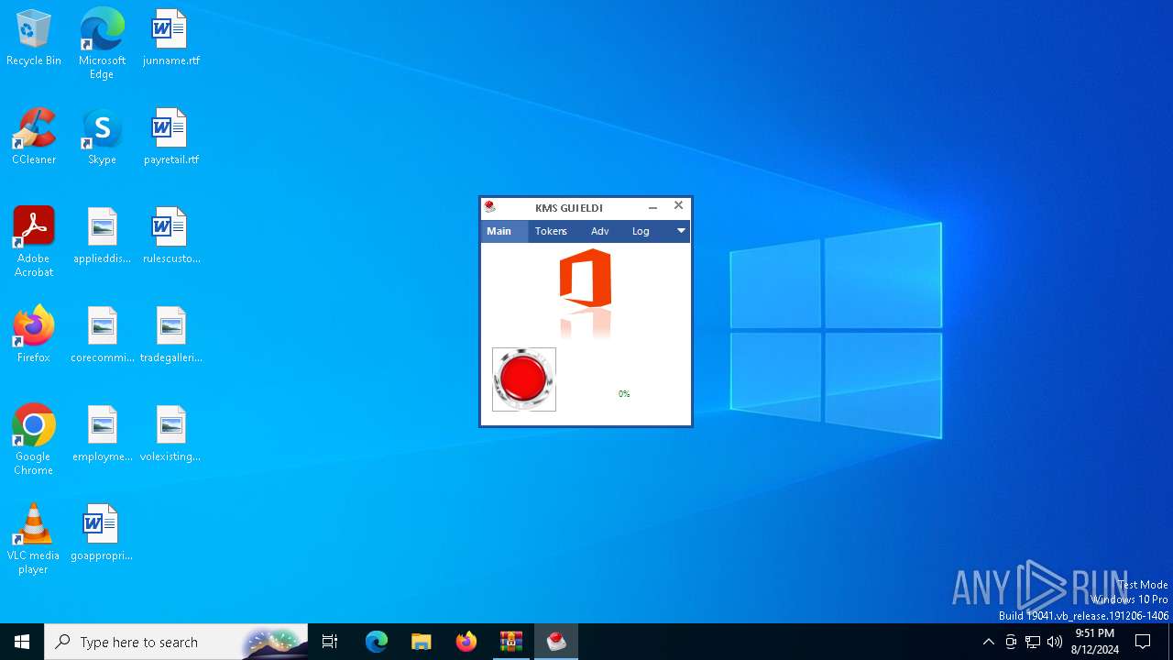
Task: Launch Edge from the taskbar
Action: pos(377,642)
